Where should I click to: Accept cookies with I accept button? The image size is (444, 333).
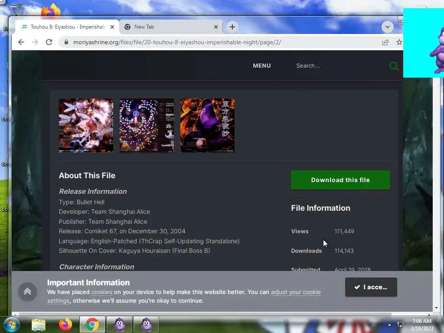[x=371, y=287]
